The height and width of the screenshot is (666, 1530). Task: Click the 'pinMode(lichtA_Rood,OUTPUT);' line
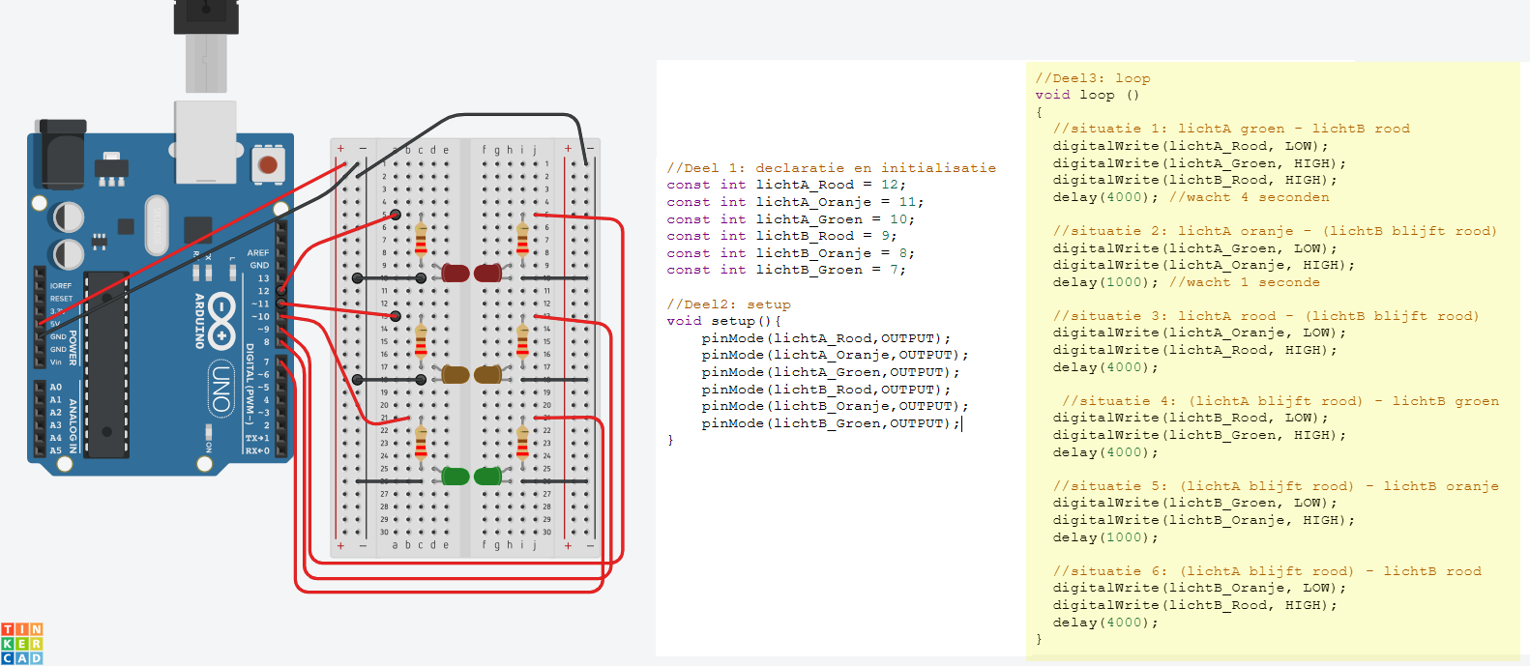(826, 338)
